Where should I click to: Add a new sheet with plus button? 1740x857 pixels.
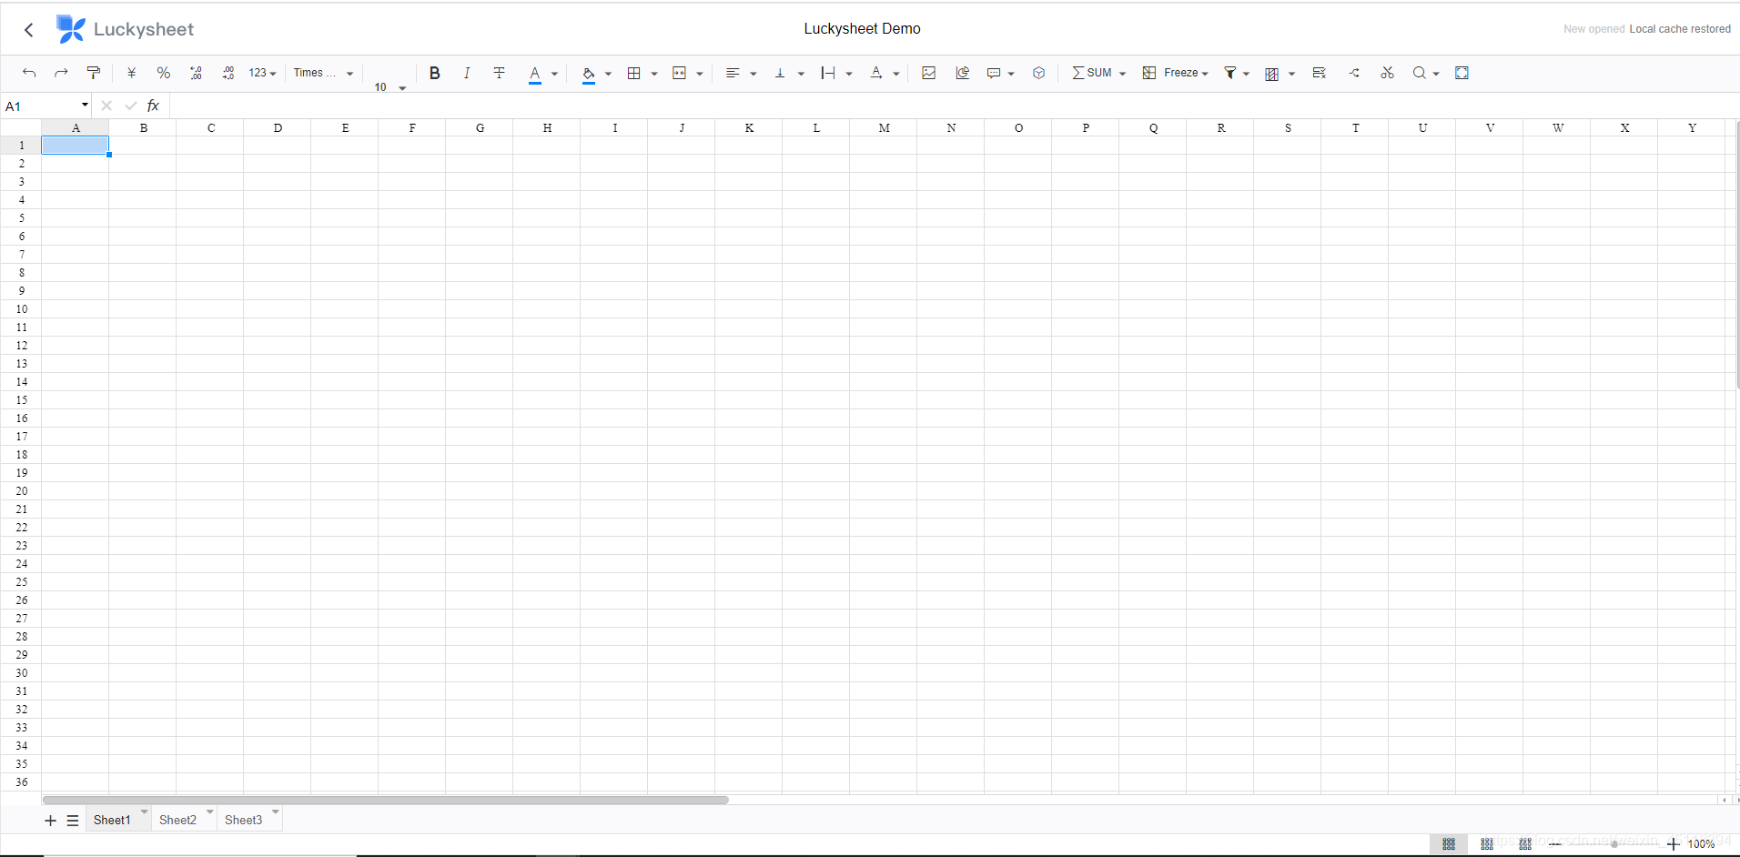[50, 821]
